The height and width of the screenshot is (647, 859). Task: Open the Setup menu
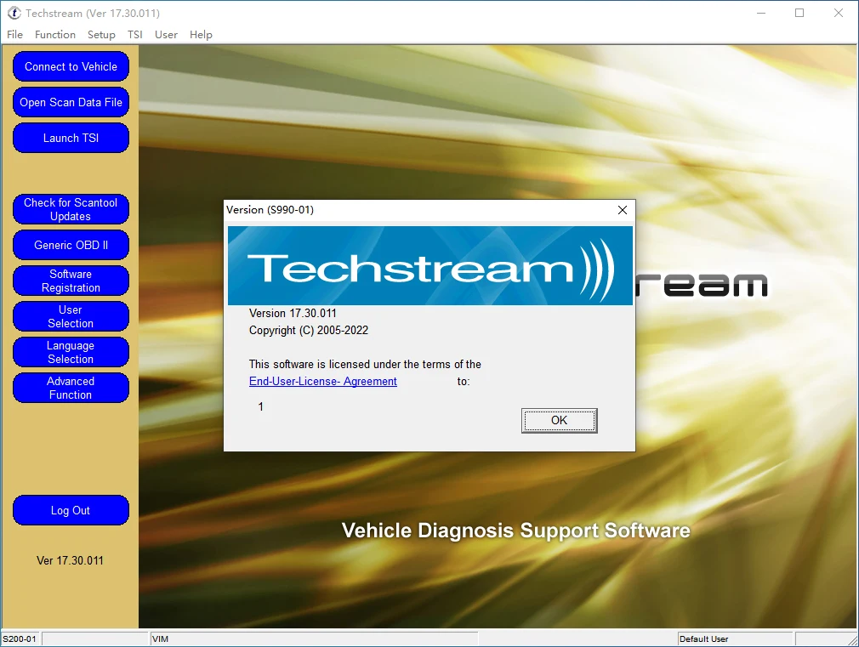[101, 35]
